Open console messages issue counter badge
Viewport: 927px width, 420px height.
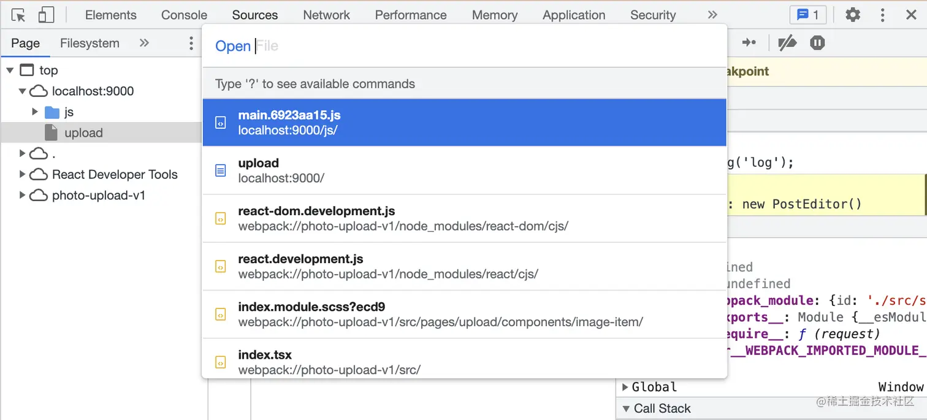[x=807, y=15]
